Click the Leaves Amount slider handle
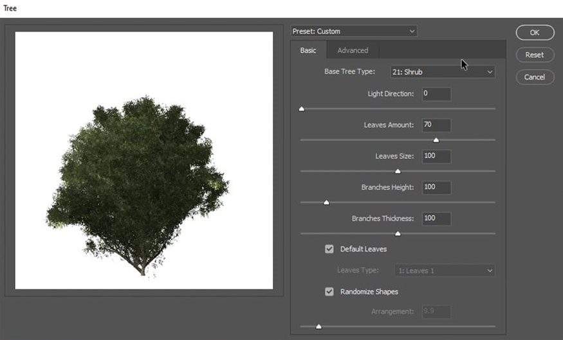The image size is (563, 340). coord(436,140)
